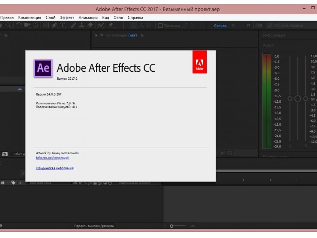The width and height of the screenshot is (317, 238).
Task: Enable the Привязка snapping checkbox
Action: coord(160,26)
